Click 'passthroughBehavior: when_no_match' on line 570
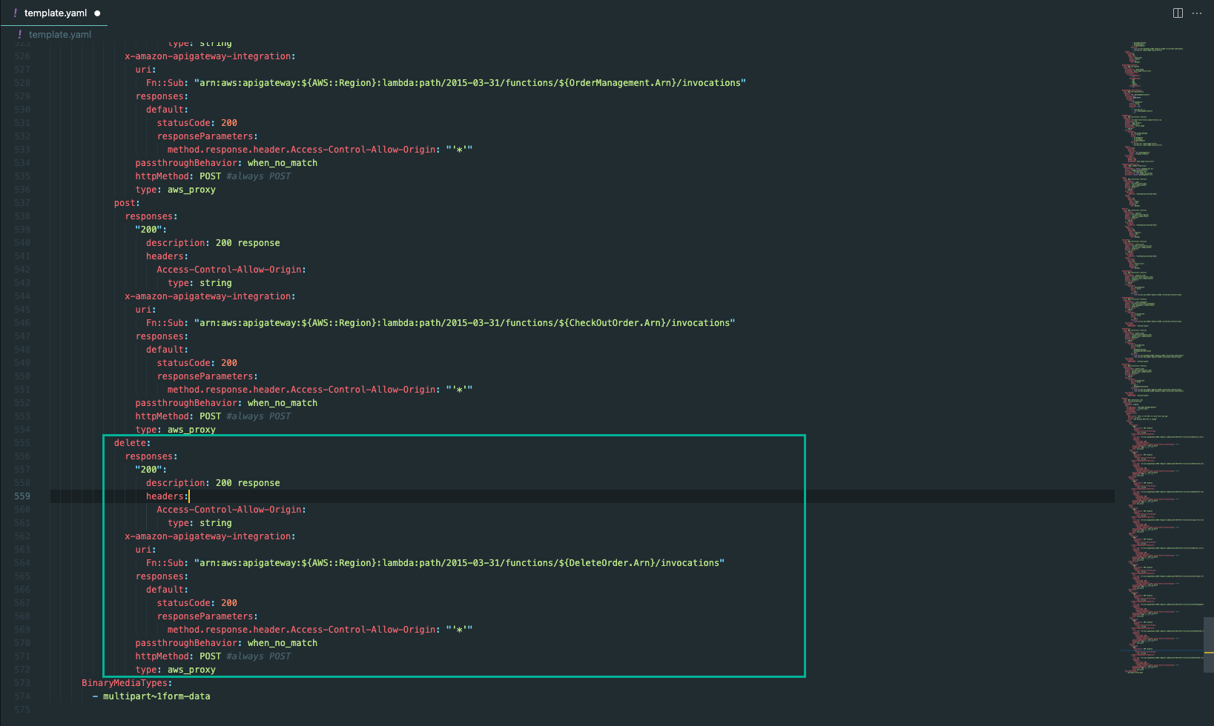This screenshot has width=1214, height=726. [226, 643]
